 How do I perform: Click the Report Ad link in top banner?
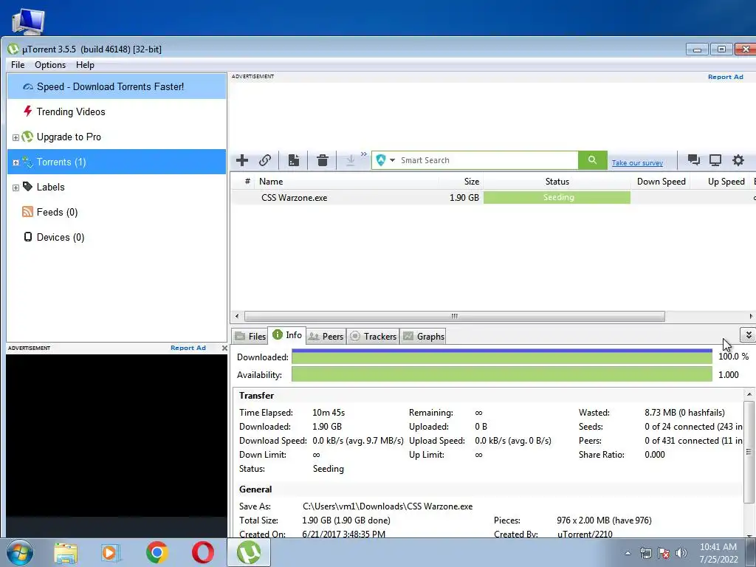coord(725,77)
